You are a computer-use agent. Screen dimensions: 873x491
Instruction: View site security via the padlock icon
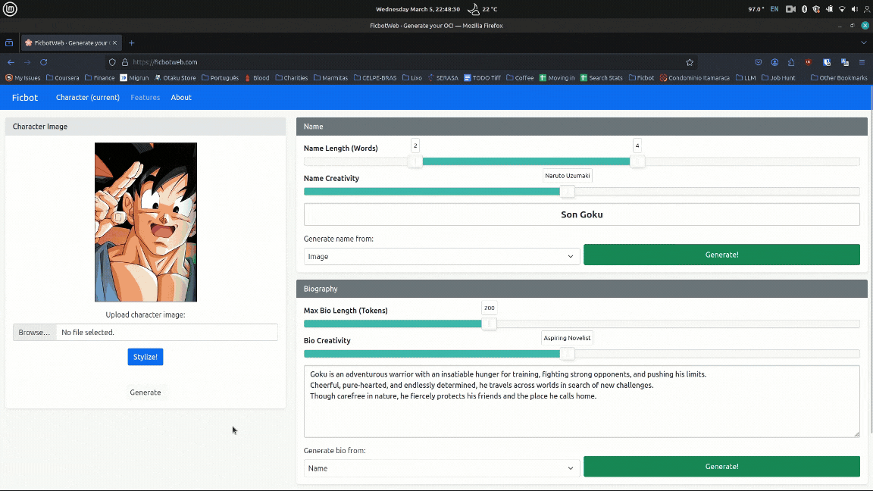[x=125, y=62]
